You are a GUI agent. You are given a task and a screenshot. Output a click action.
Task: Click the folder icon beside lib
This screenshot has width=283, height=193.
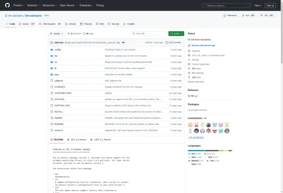tap(52, 68)
